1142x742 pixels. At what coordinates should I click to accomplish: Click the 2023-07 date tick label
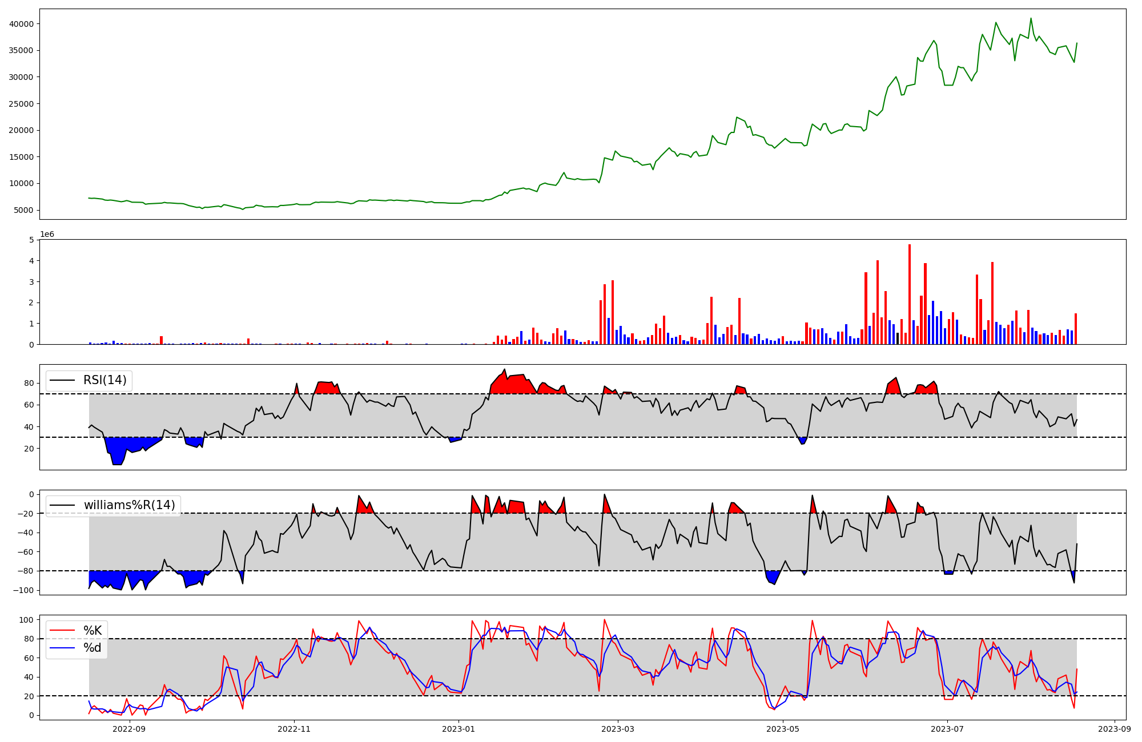(947, 729)
